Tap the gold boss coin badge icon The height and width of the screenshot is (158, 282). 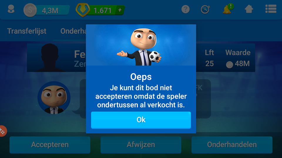(83, 10)
